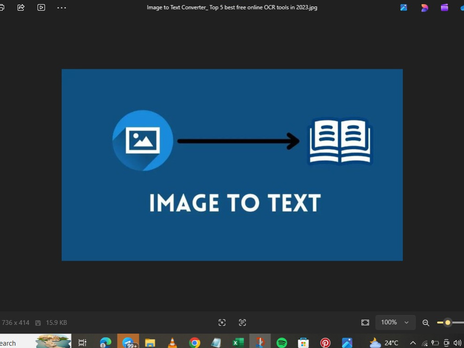Open Photos edit app icon in title bar
Viewport: 464px width, 348px height.
coord(404,7)
